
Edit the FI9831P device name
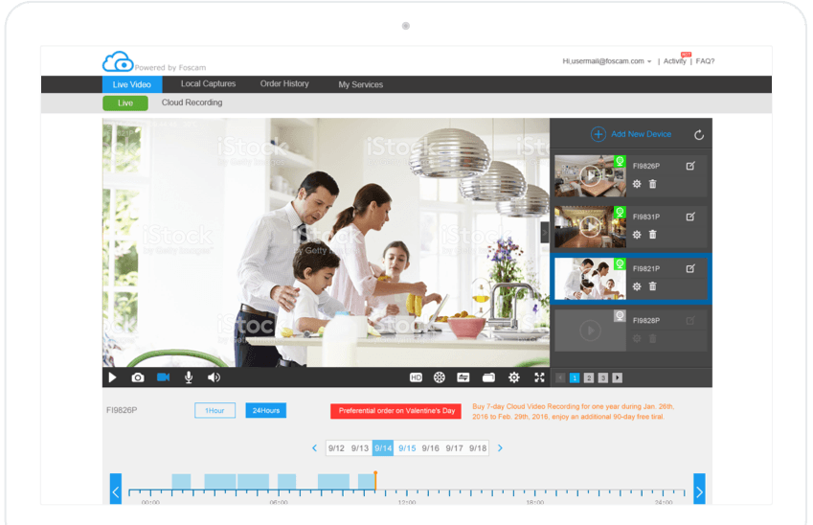point(690,217)
